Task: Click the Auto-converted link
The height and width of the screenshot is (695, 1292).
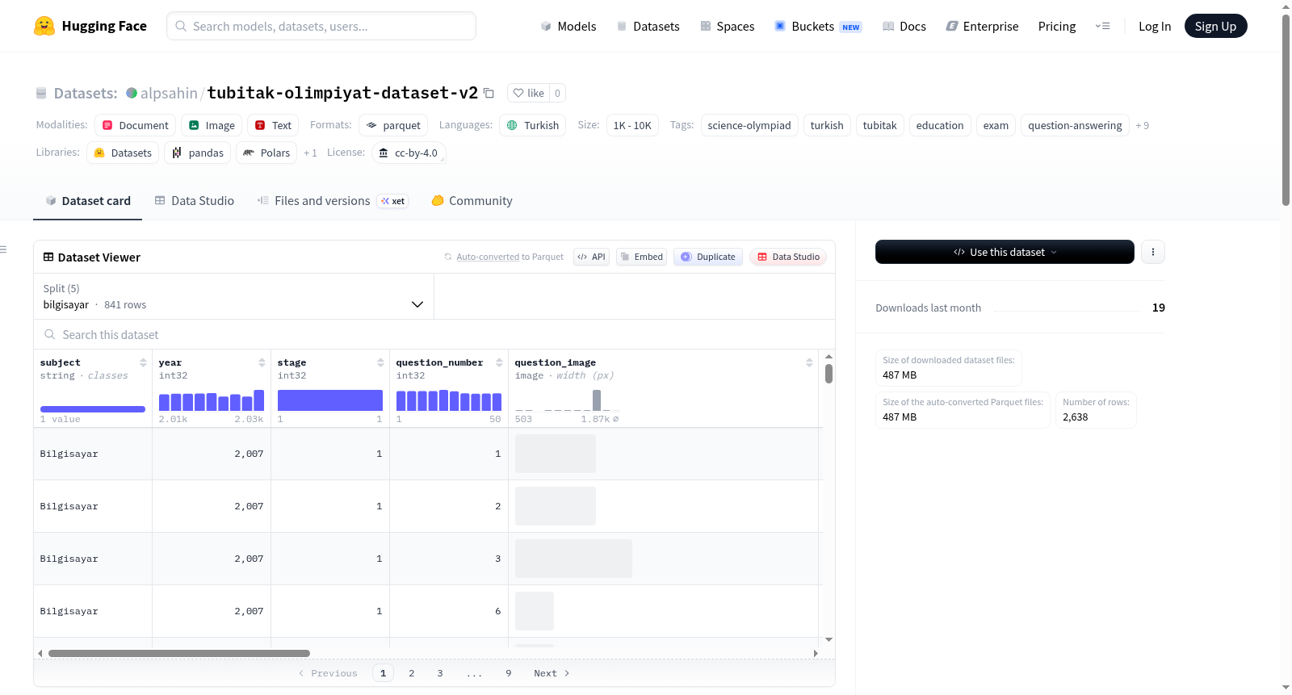Action: pyautogui.click(x=488, y=257)
